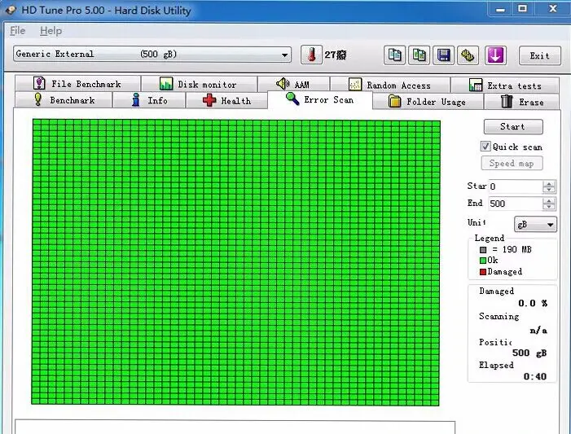Switch to the Erase tab
Viewport: 571px width, 434px height.
tap(521, 102)
